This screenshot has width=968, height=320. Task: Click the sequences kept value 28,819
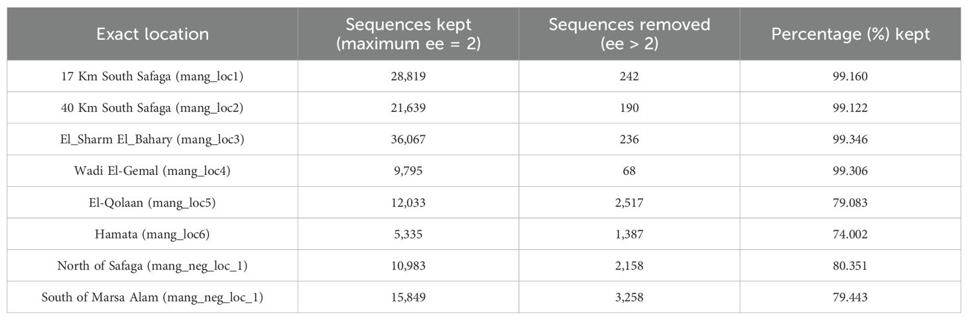pos(407,76)
